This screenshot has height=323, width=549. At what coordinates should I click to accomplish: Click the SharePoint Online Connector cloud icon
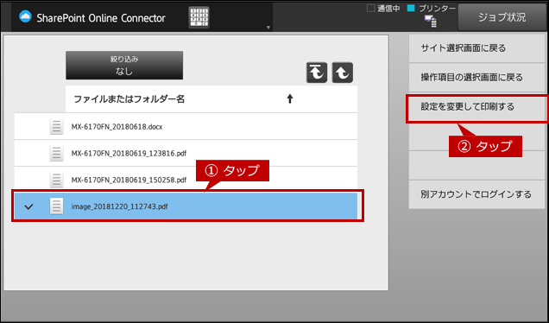tap(25, 16)
